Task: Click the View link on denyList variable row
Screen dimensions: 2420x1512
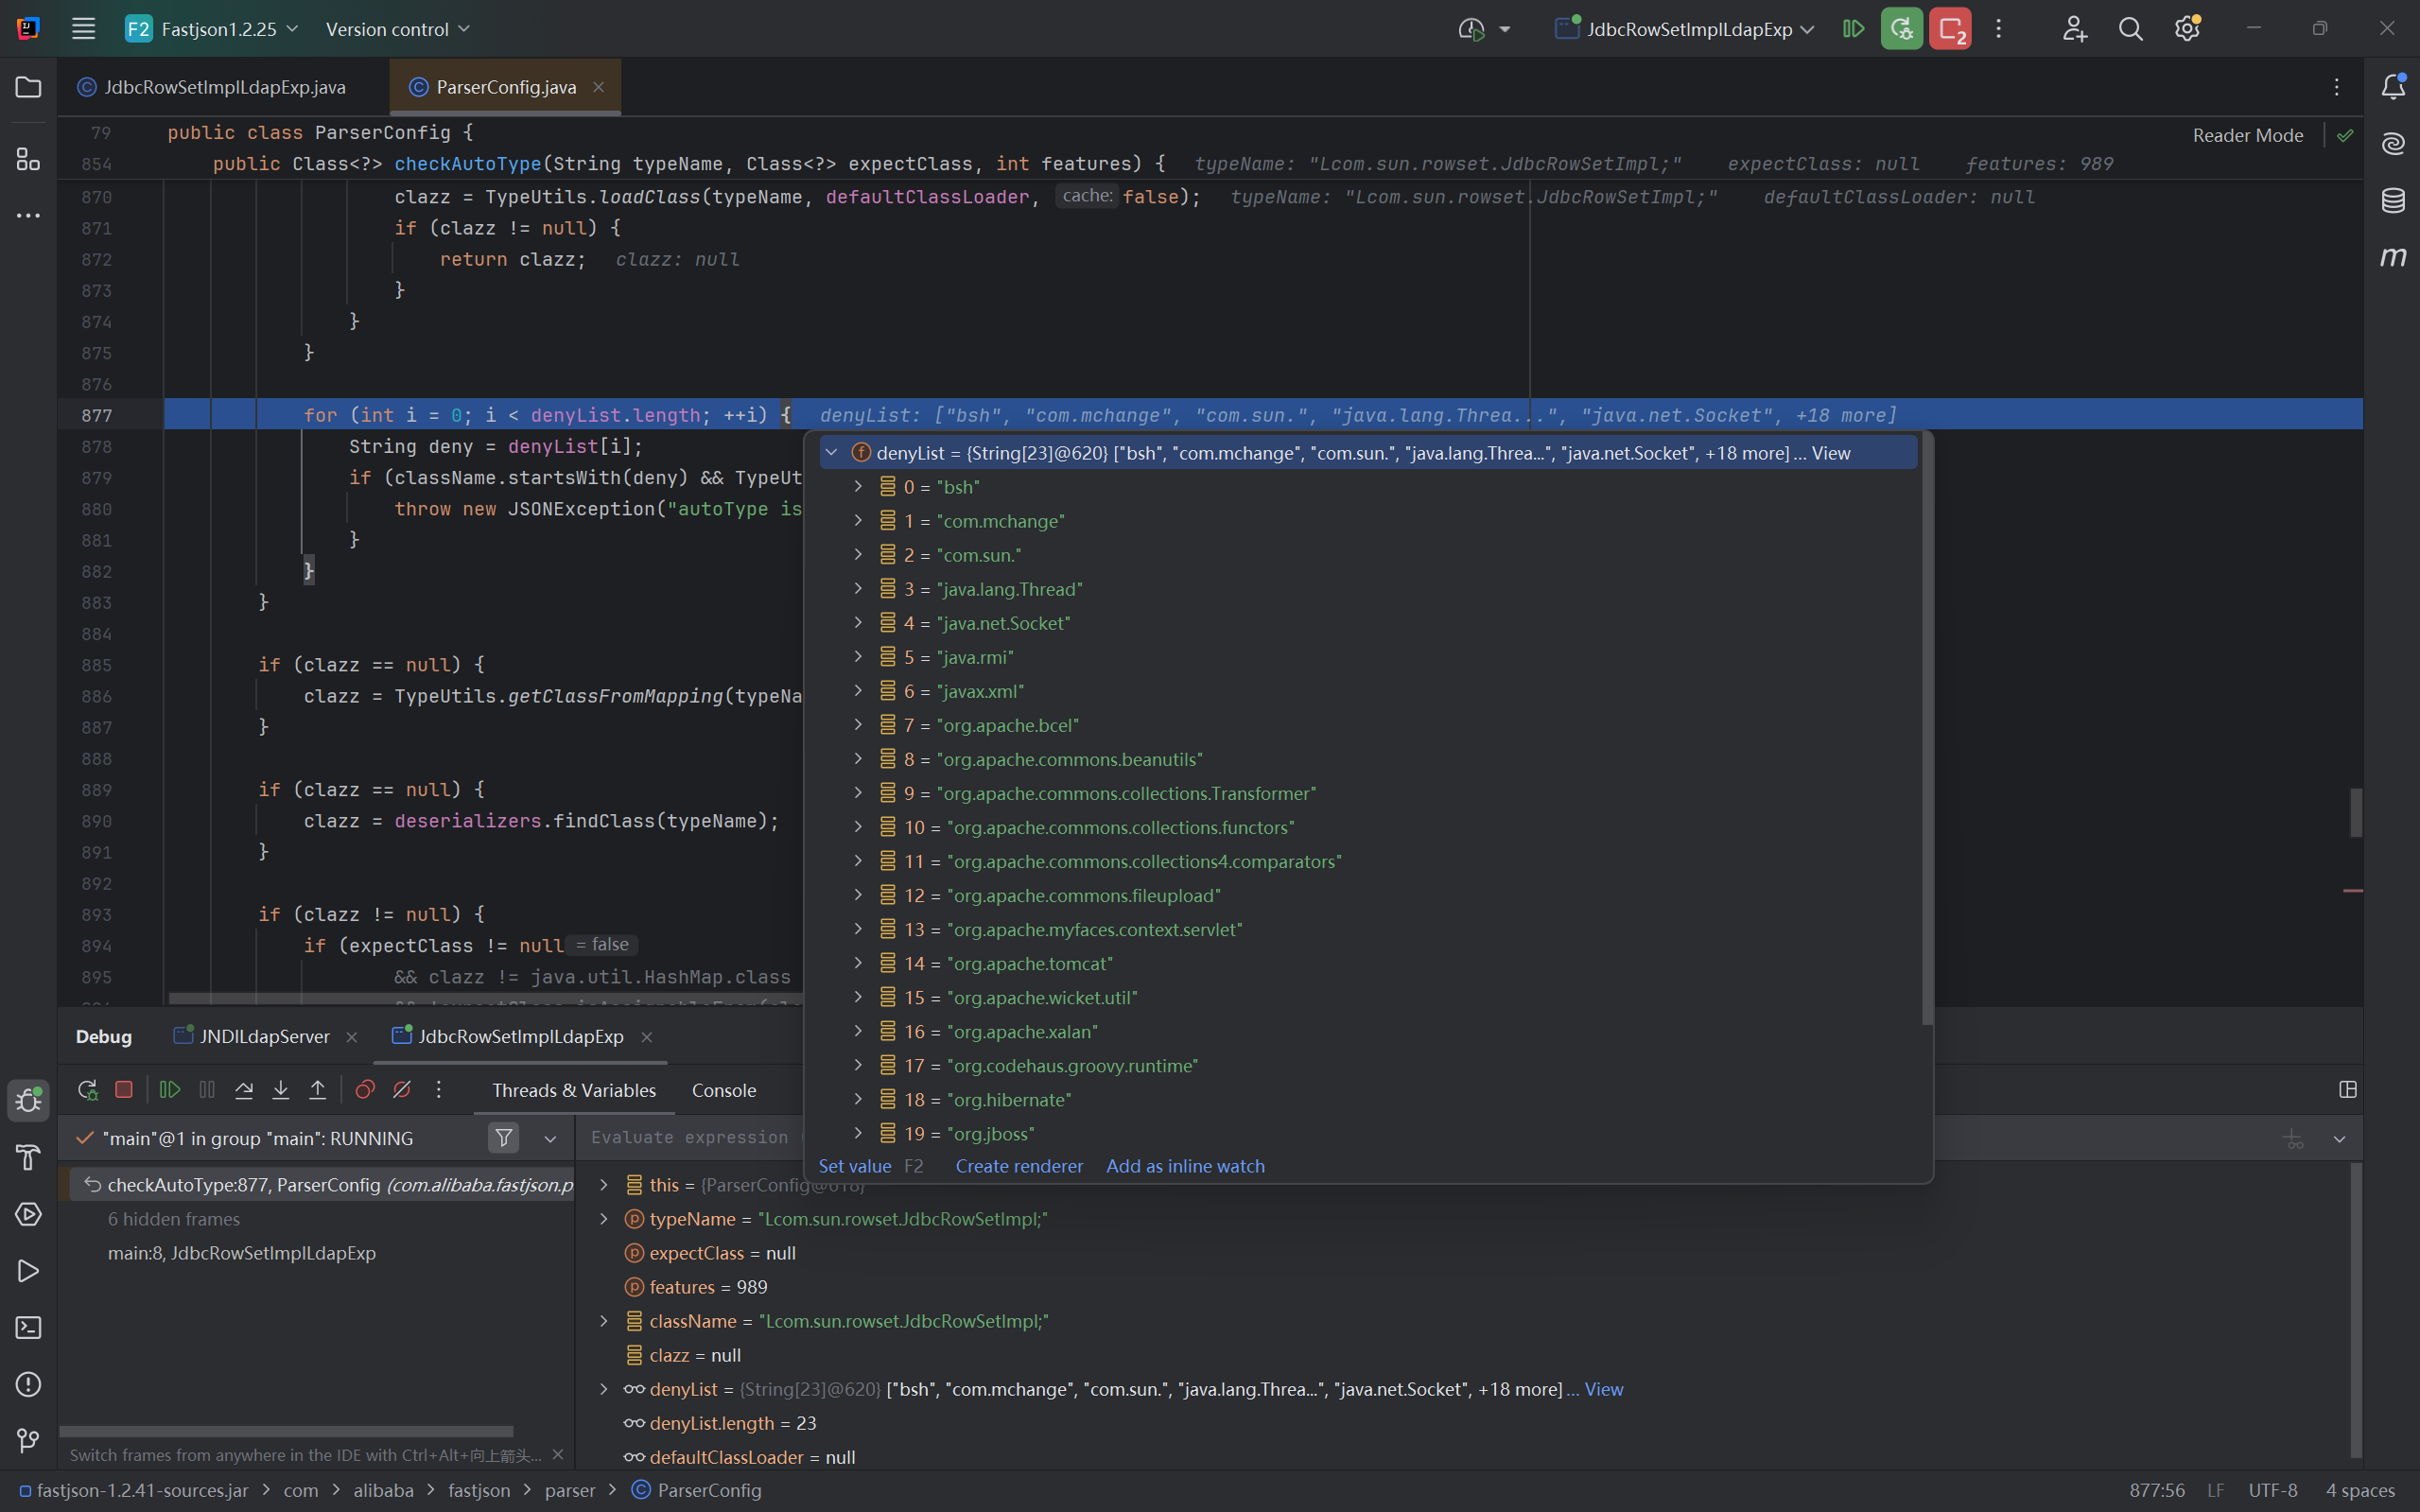Action: 1604,1389
